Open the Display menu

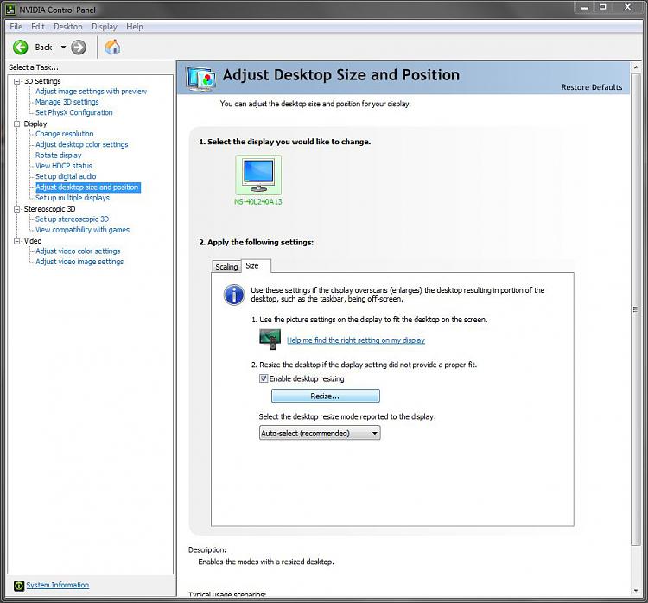105,27
